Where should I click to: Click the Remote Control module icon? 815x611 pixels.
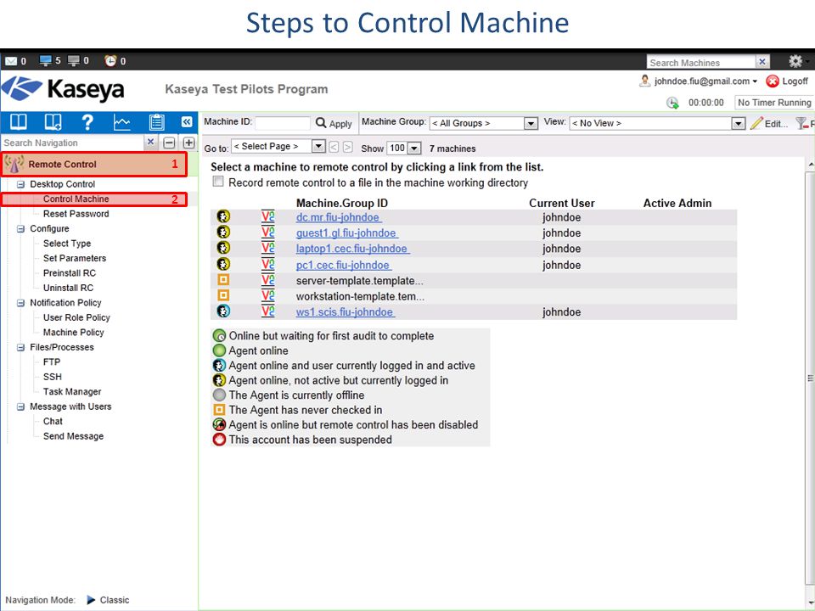[14, 164]
